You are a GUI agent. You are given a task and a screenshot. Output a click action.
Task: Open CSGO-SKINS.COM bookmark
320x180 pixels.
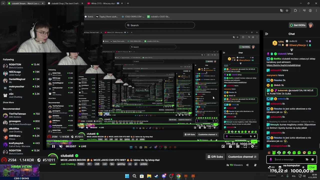(x=133, y=16)
